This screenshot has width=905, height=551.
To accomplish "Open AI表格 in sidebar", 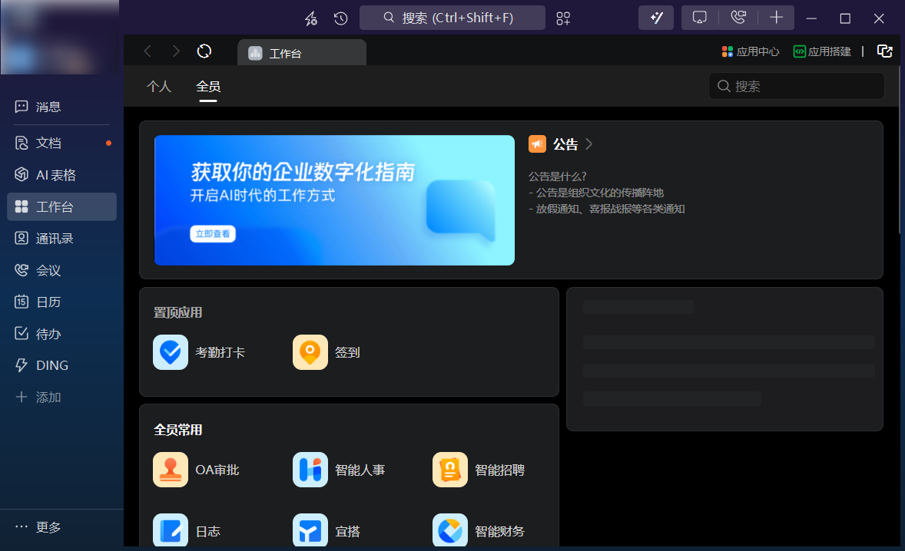I will pyautogui.click(x=61, y=175).
